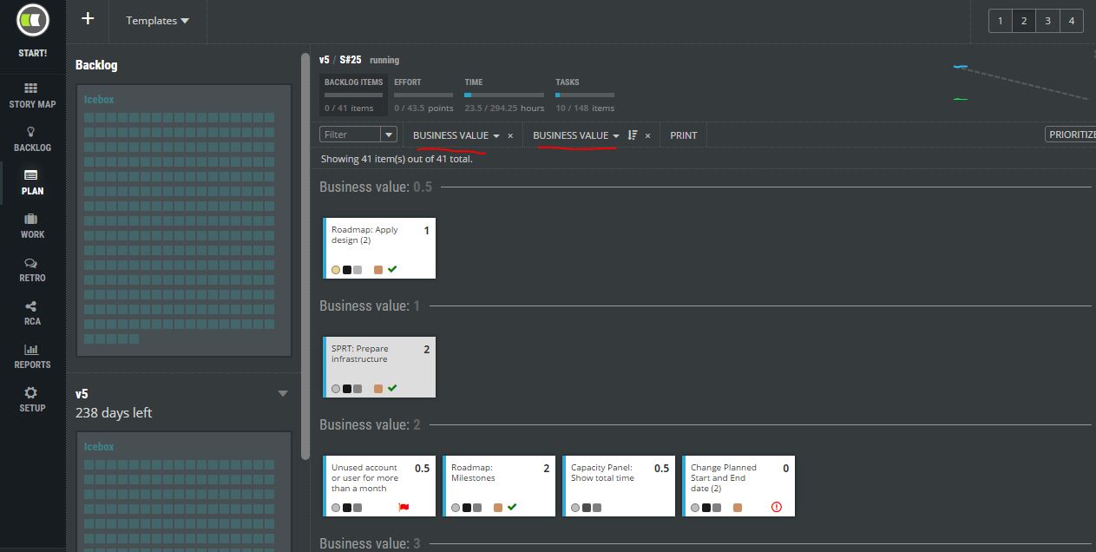
Task: Click green check on Roadmap: Apply design card
Action: click(392, 269)
